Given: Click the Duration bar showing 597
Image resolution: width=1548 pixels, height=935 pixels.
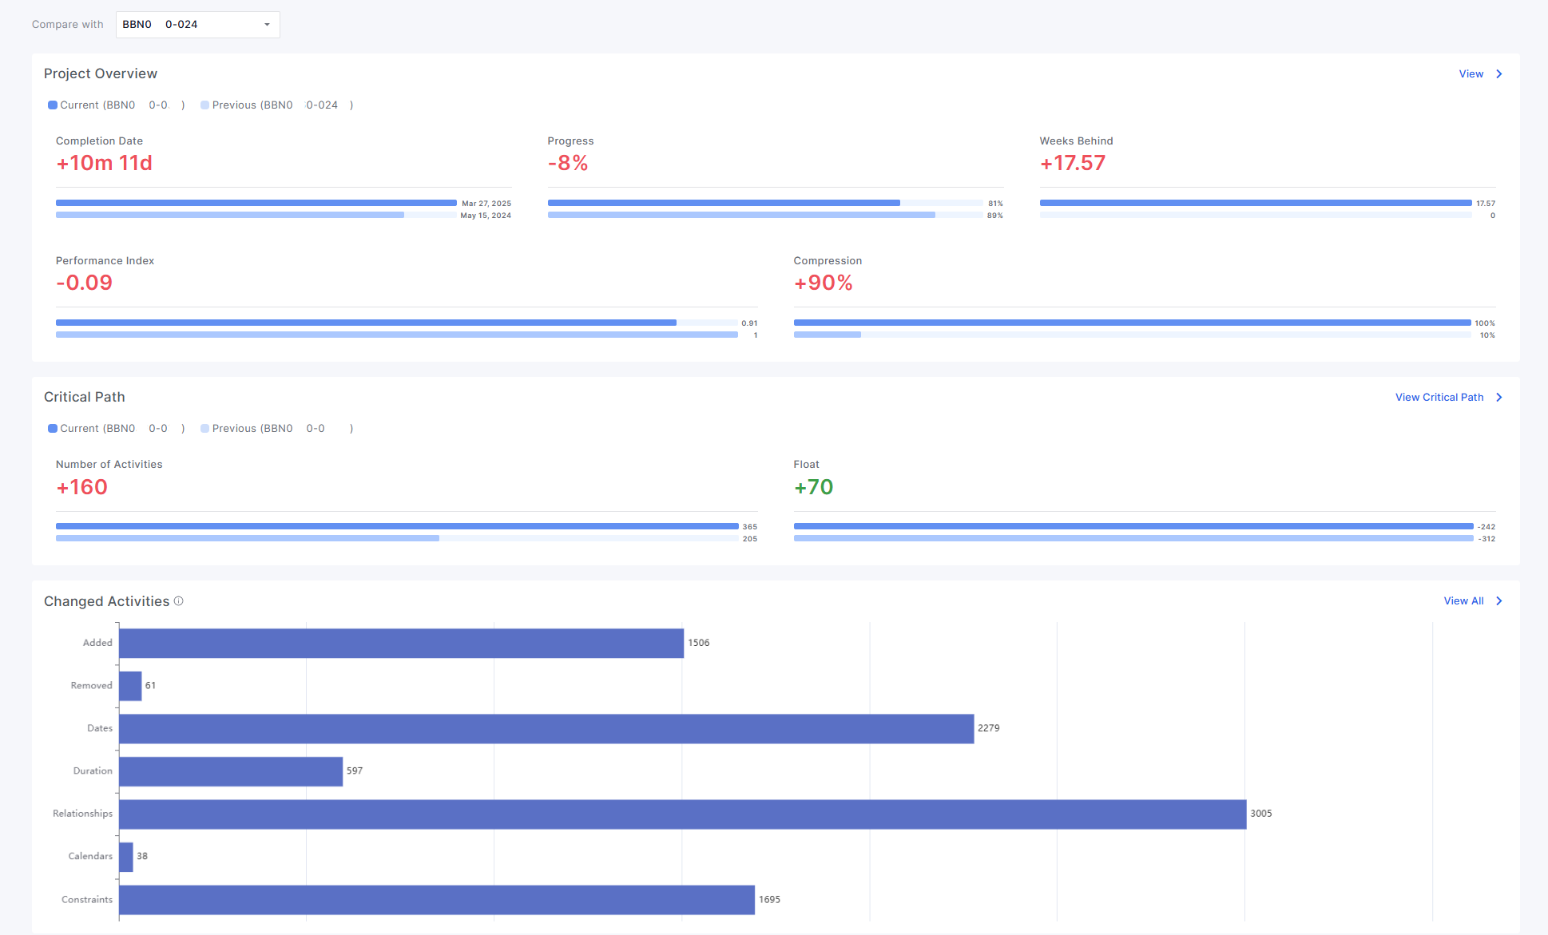Looking at the screenshot, I should coord(231,771).
